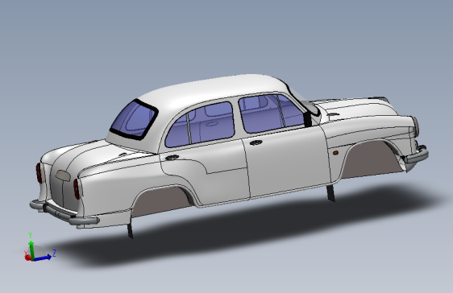Image resolution: width=453 pixels, height=293 pixels.
Task: Pick the far-side red tail light
Action: (39, 173)
